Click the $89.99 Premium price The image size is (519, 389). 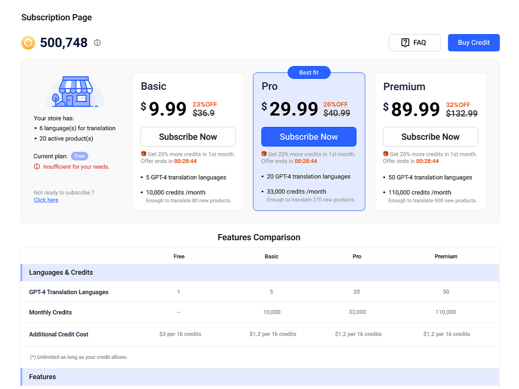click(412, 110)
